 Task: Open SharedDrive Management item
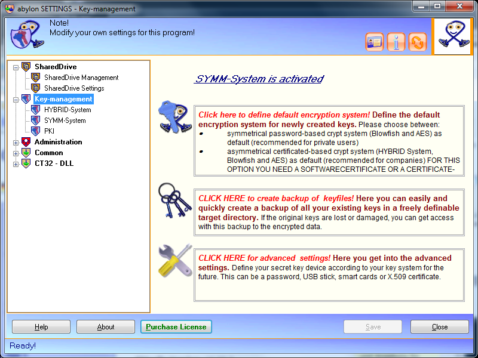pyautogui.click(x=81, y=78)
